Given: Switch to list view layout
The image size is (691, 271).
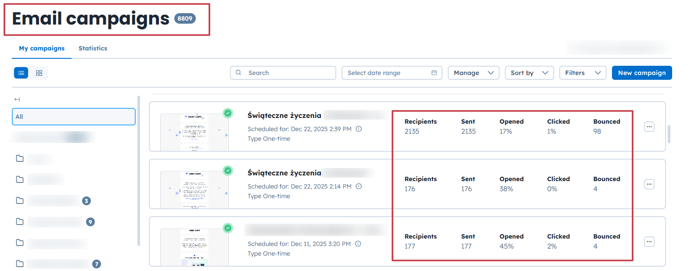Looking at the screenshot, I should point(21,73).
